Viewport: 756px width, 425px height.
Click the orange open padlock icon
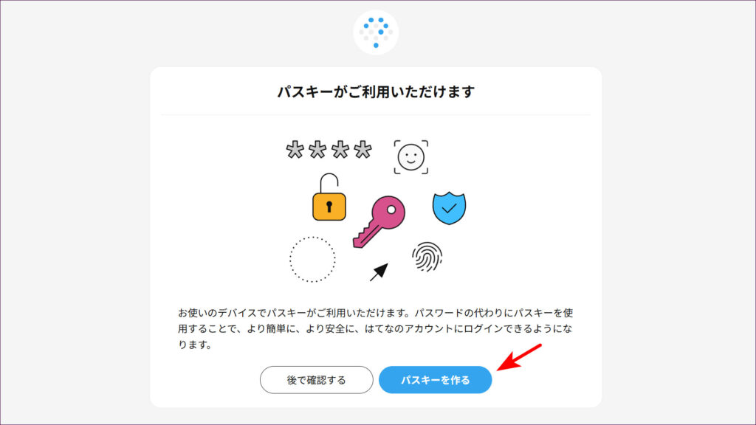[x=329, y=197]
